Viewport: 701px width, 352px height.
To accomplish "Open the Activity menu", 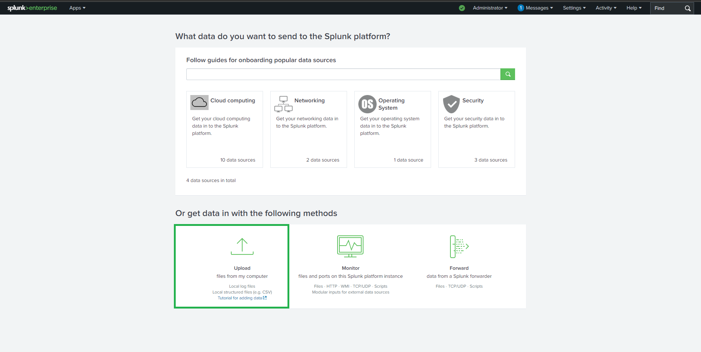I will pyautogui.click(x=606, y=8).
